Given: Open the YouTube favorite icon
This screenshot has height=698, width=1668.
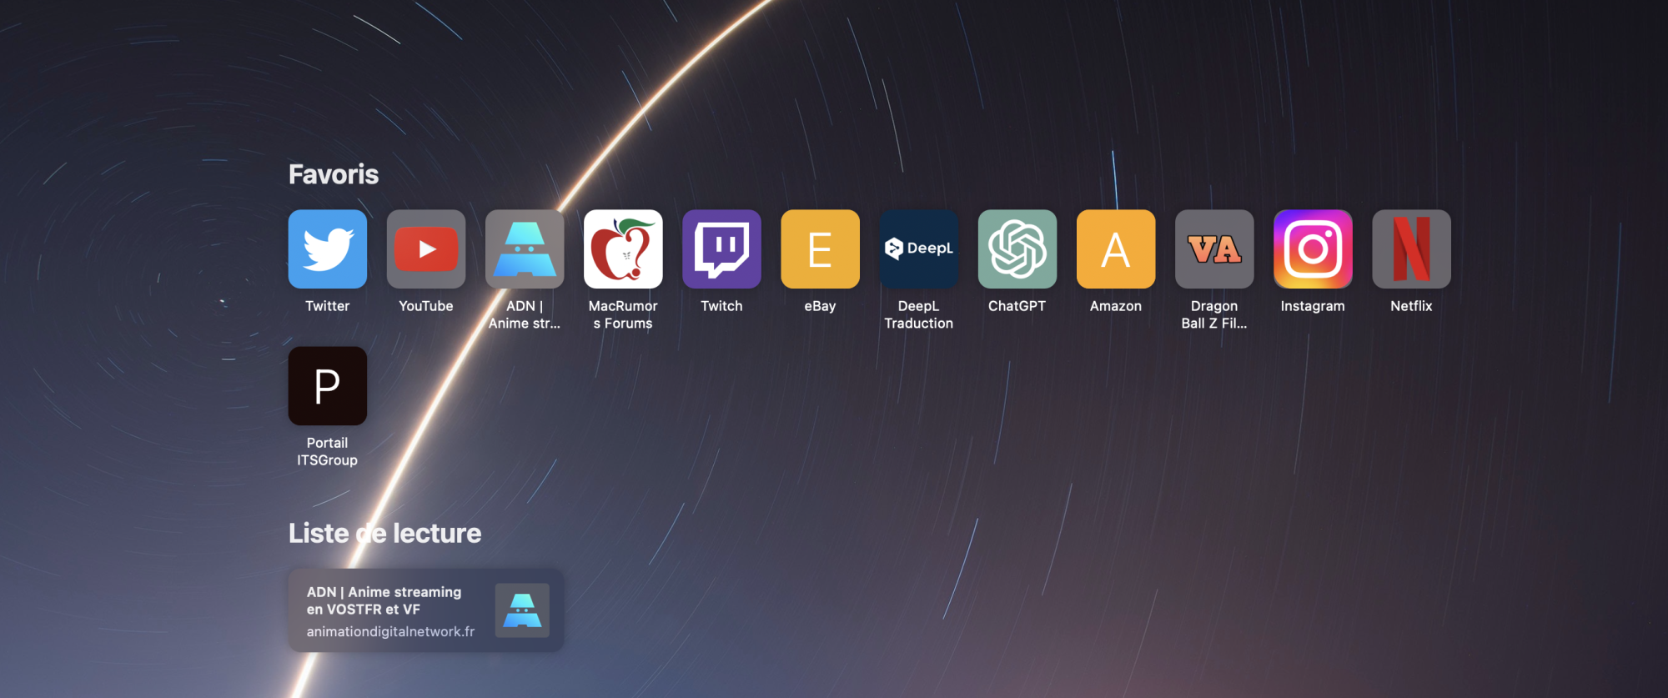Looking at the screenshot, I should (x=426, y=249).
